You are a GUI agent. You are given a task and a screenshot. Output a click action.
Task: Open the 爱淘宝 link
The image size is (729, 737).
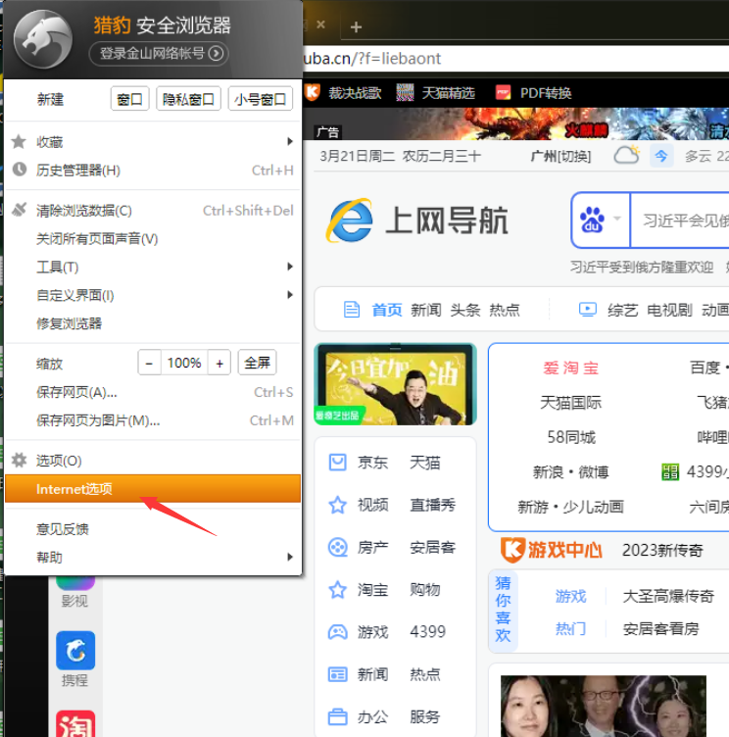(570, 368)
